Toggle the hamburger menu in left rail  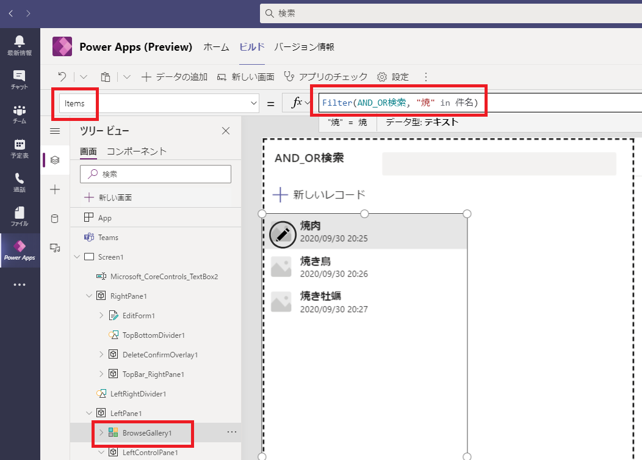(x=55, y=131)
